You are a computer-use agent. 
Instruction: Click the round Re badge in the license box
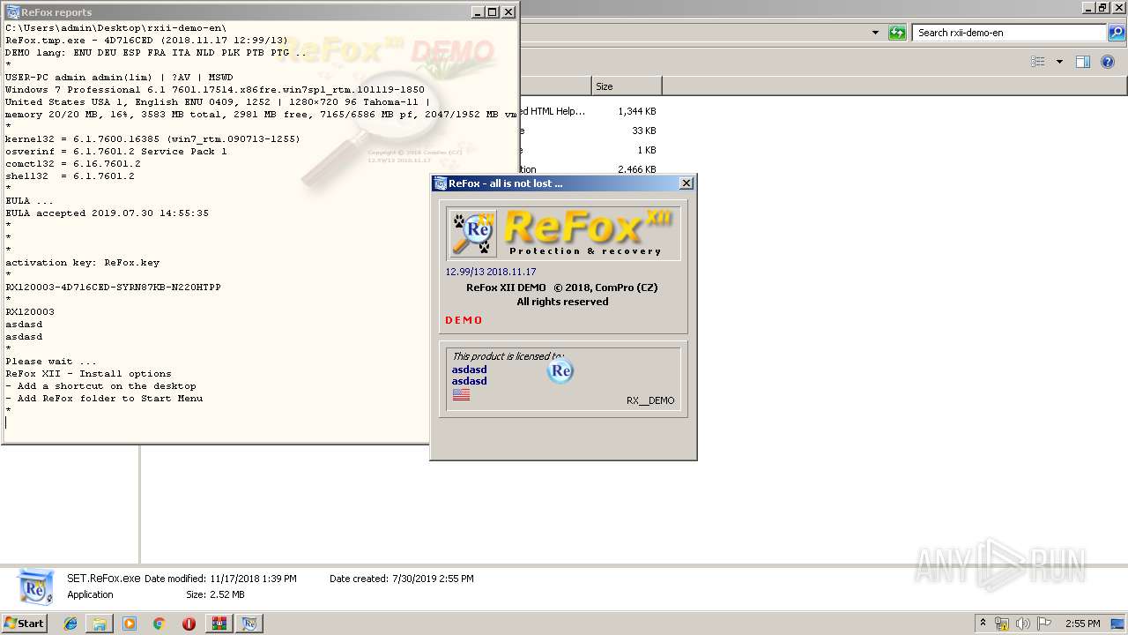pyautogui.click(x=560, y=370)
